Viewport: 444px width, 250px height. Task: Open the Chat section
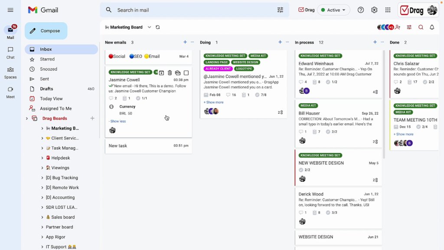(x=10, y=53)
